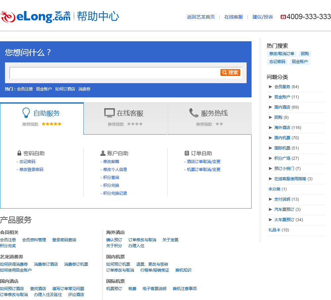This screenshot has width=331, height=300.
Task: Open 填写订单常见问题 link
Action: pos(68,289)
